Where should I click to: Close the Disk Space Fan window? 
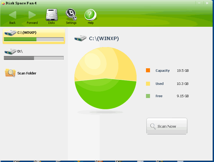coord(207,3)
